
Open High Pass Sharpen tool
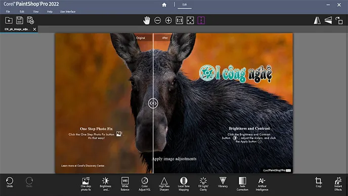point(164,184)
